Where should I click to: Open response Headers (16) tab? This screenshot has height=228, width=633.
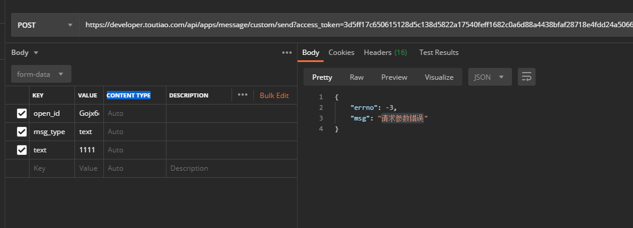coord(385,53)
